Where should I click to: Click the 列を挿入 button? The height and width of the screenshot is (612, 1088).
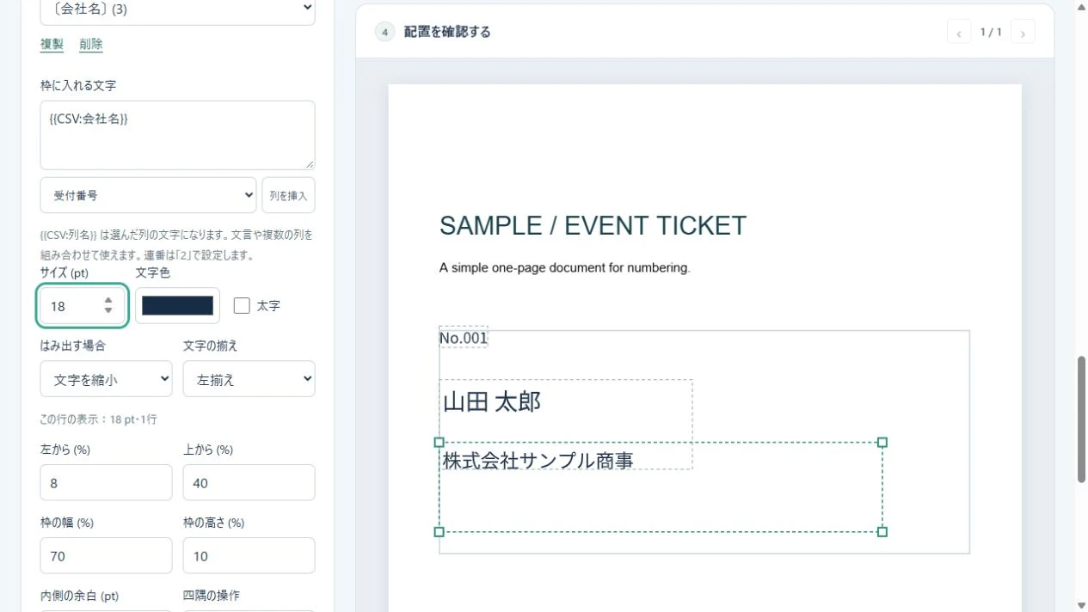pyautogui.click(x=288, y=195)
